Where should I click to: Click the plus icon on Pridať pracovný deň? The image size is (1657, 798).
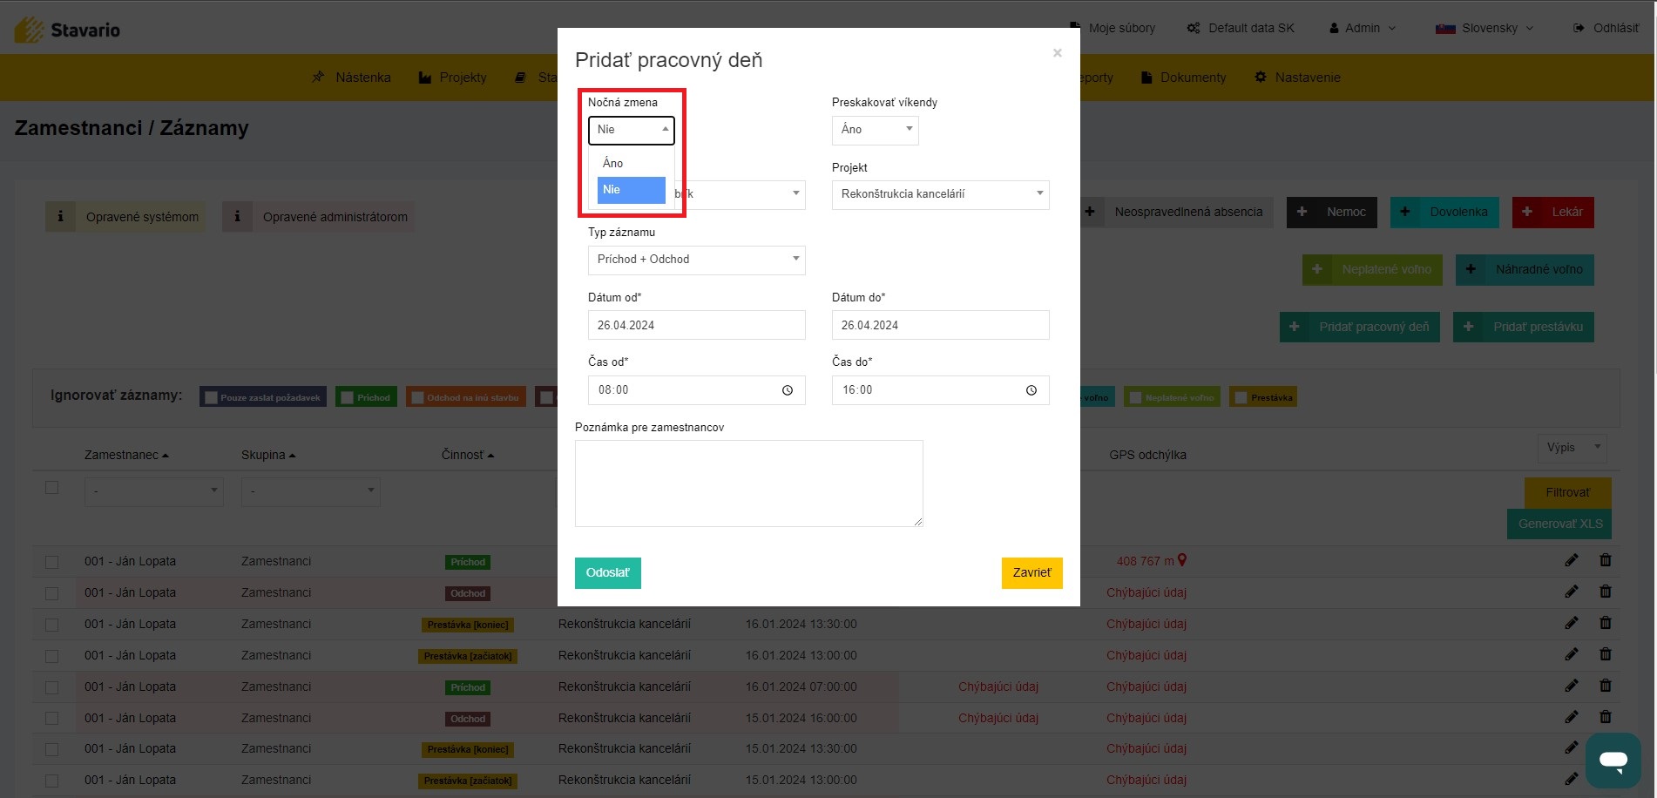pyautogui.click(x=1295, y=327)
